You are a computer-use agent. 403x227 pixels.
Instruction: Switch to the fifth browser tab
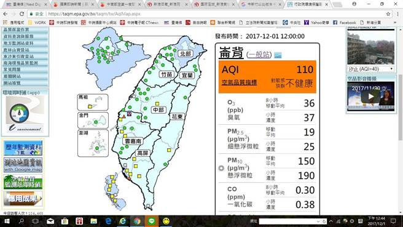coord(214,4)
